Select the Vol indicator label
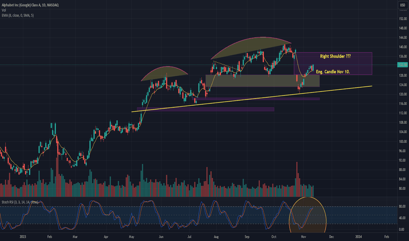Screen dimensions: 409x241 (4, 10)
